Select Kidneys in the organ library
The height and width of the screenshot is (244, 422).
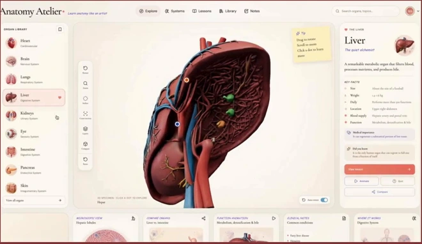34,116
